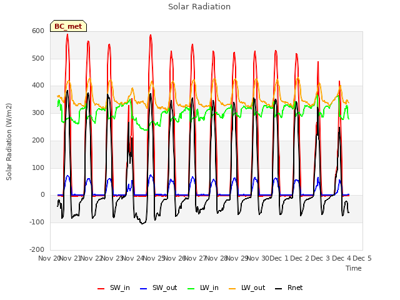Click the Dec 4 x-axis label
The image size is (400, 300).
pos(342,258)
